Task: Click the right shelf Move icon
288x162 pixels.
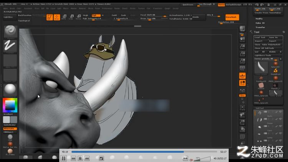Action: [x=242, y=115]
